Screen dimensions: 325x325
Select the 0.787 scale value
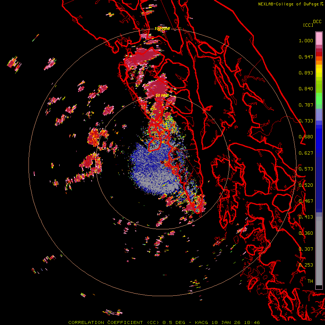(306, 105)
